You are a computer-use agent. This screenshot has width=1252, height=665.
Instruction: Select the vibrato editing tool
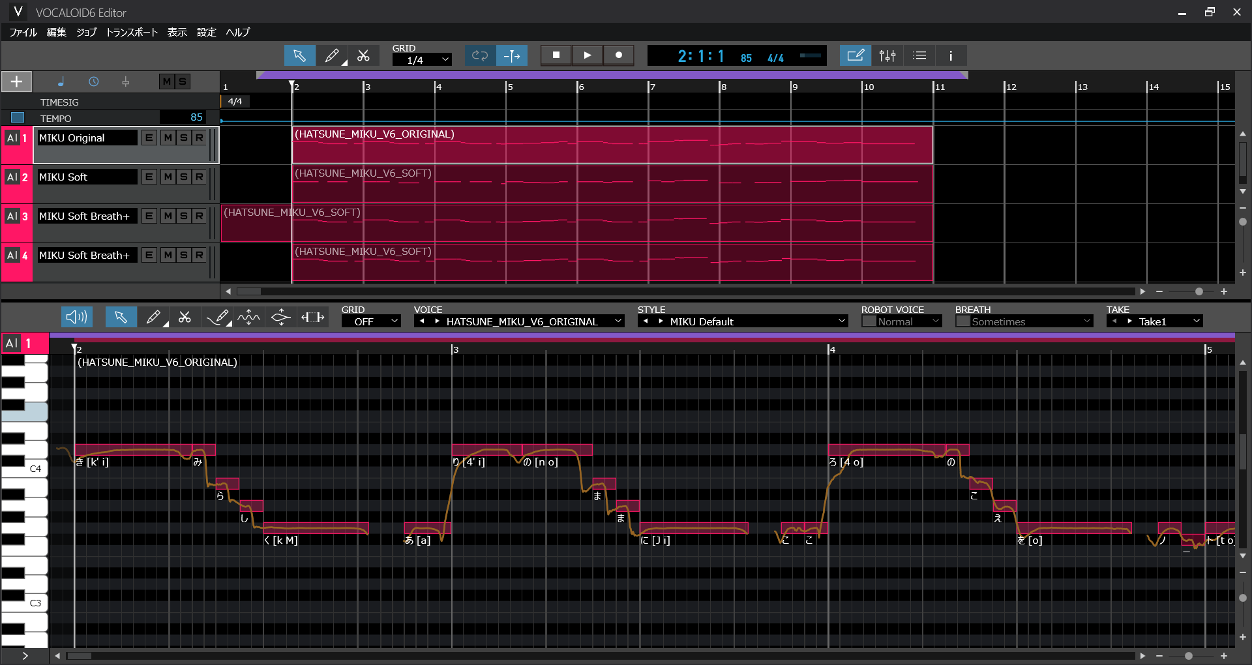coord(249,317)
